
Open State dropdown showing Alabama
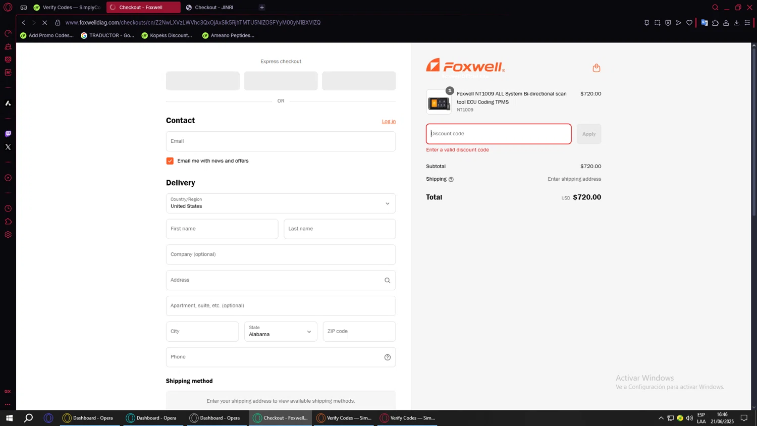tap(281, 332)
